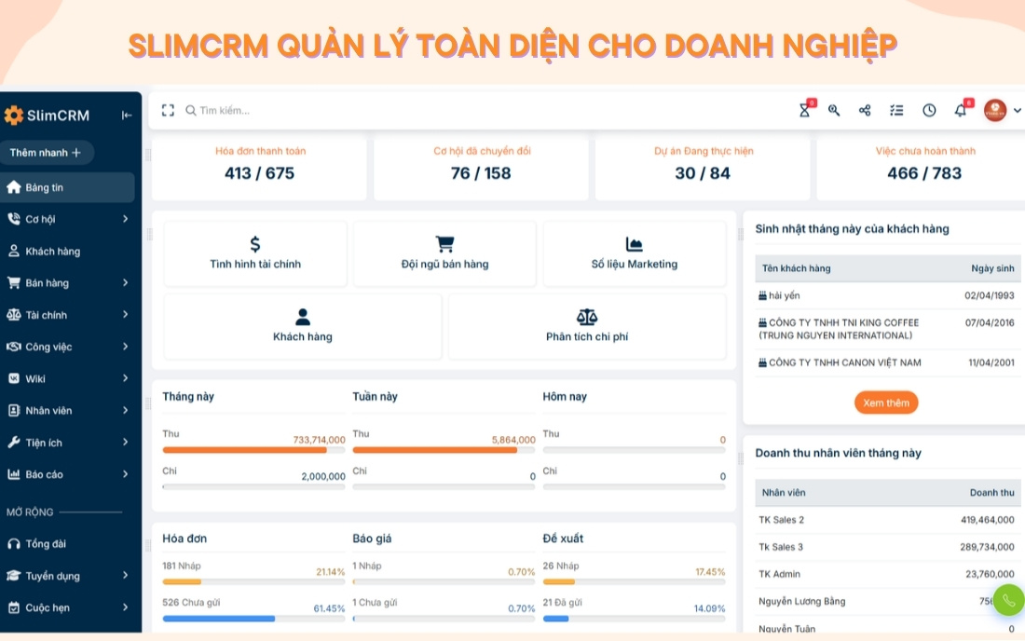
Task: Collapse the sidebar with the arrow icon
Action: click(x=127, y=115)
